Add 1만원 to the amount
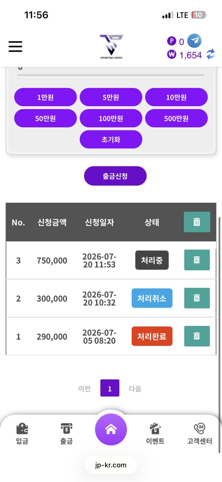222x482 pixels. click(x=46, y=97)
